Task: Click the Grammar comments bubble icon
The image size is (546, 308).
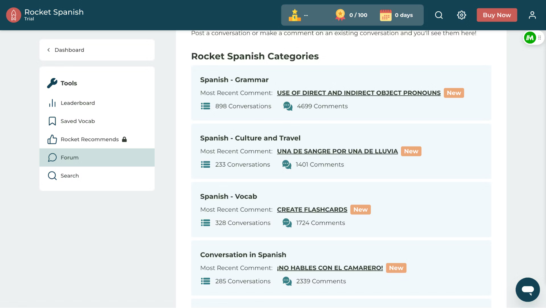Action: point(288,106)
